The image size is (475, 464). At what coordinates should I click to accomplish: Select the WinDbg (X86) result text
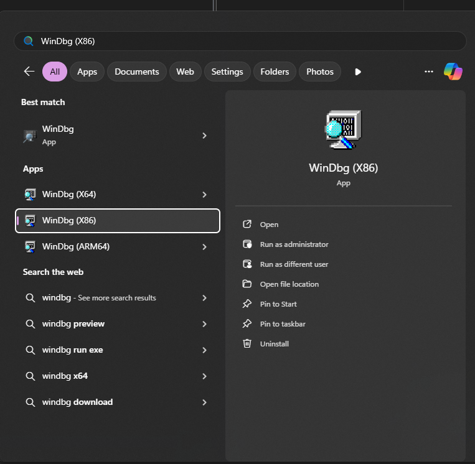69,220
